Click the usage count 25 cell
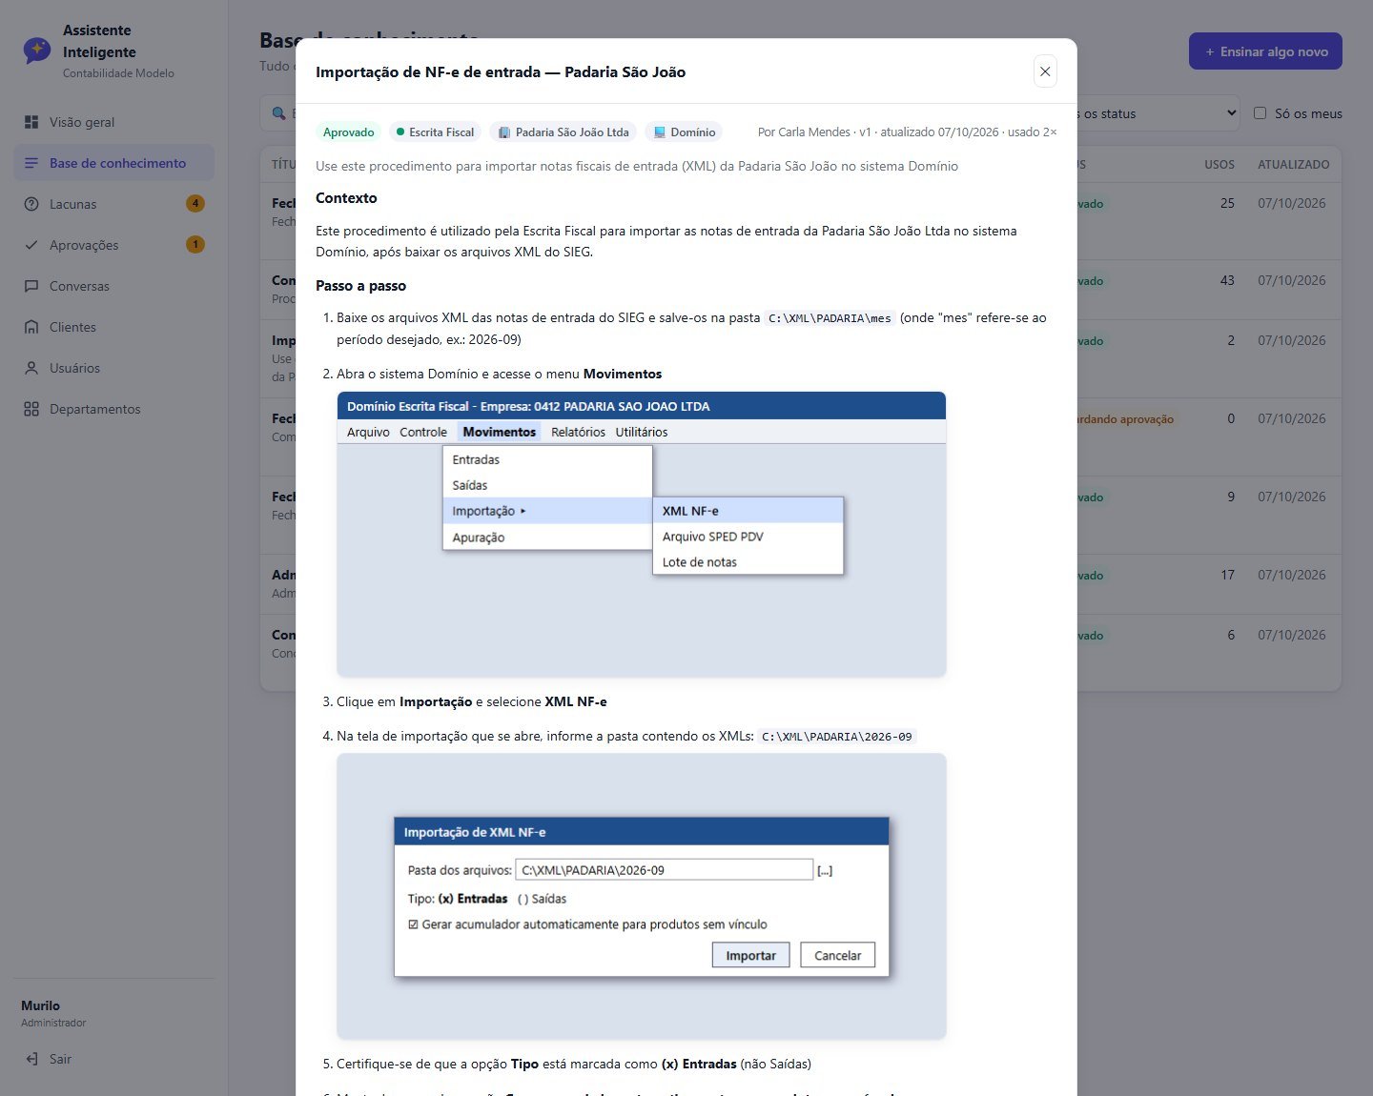Screen dimensions: 1373x1096 pos(1227,203)
